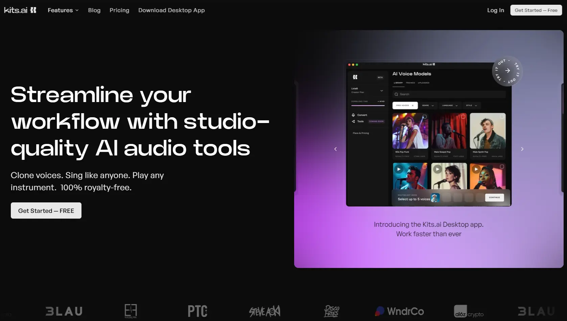Play the brunette female singer preview
Viewport: 567px width, 321px height.
(438, 169)
